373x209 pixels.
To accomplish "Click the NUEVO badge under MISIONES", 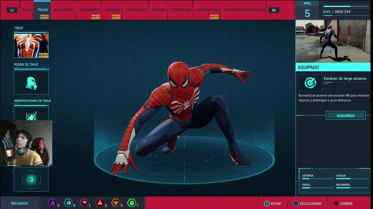I will coord(116,17).
